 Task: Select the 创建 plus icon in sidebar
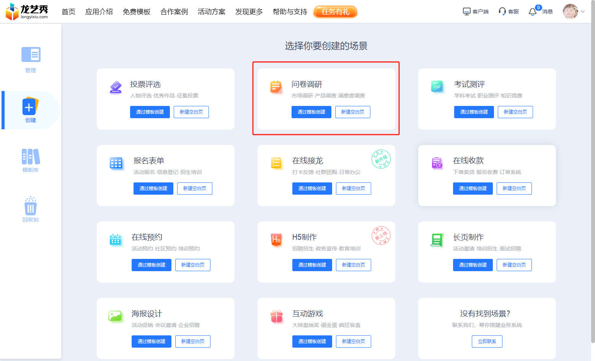[x=30, y=107]
